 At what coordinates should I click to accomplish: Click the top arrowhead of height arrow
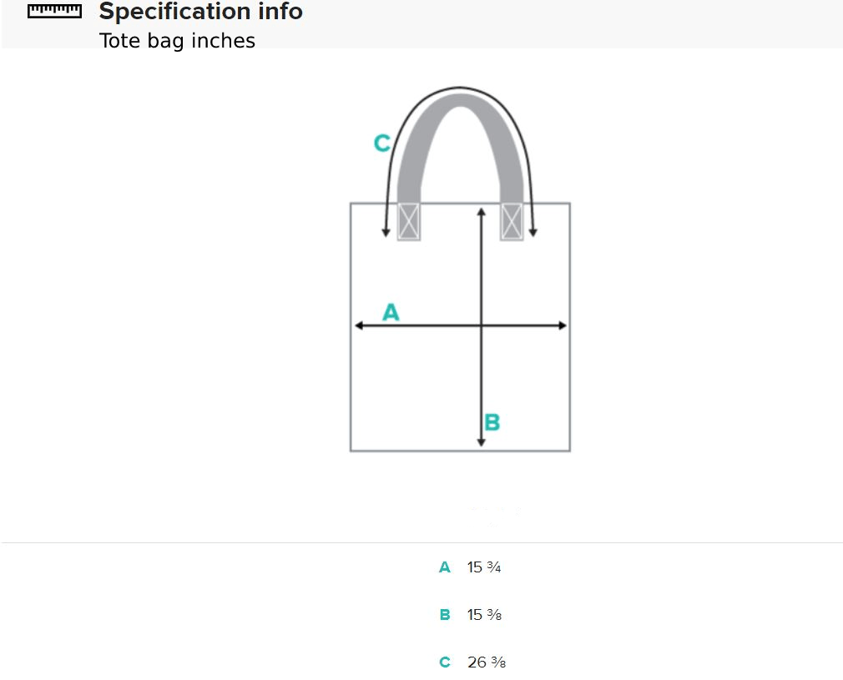[x=482, y=211]
